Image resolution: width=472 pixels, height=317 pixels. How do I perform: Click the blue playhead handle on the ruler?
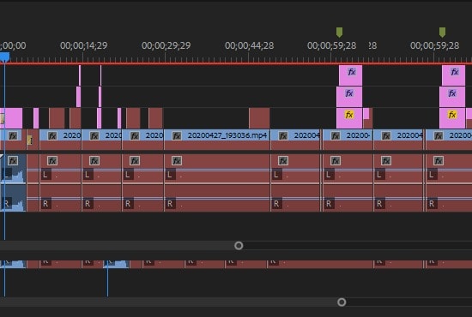pyautogui.click(x=4, y=57)
